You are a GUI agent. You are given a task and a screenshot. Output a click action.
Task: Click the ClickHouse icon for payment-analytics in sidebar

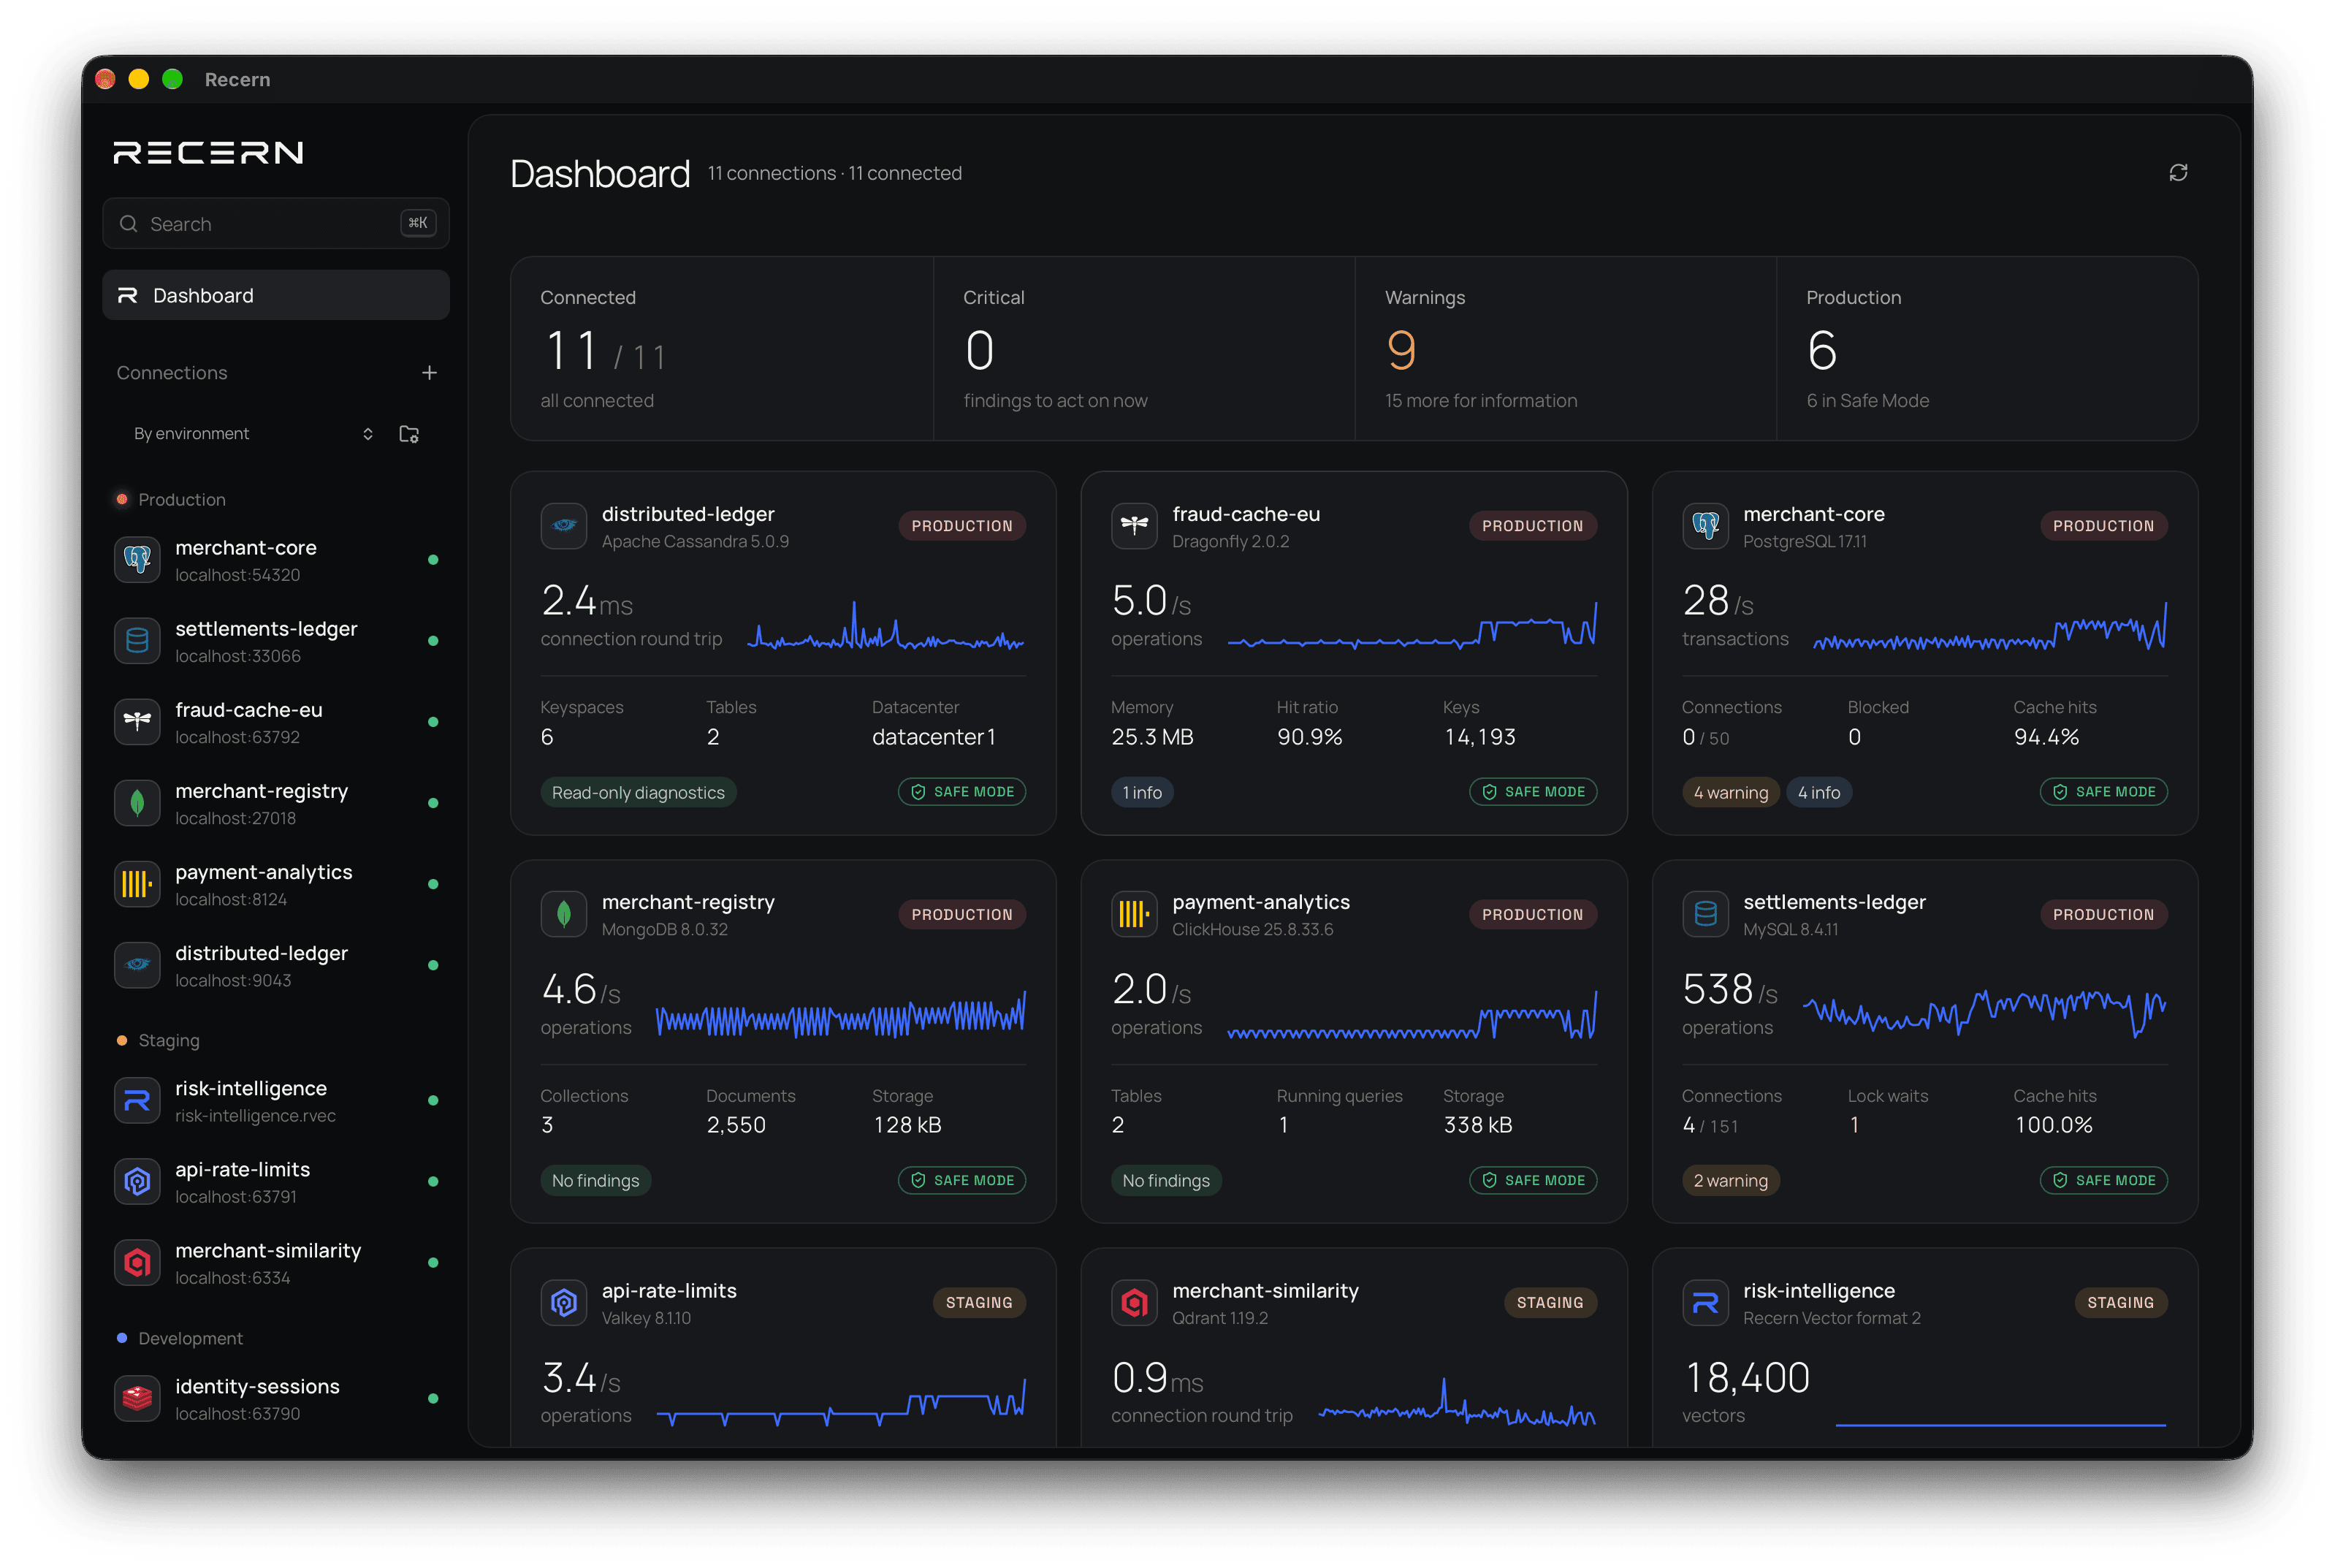(137, 884)
